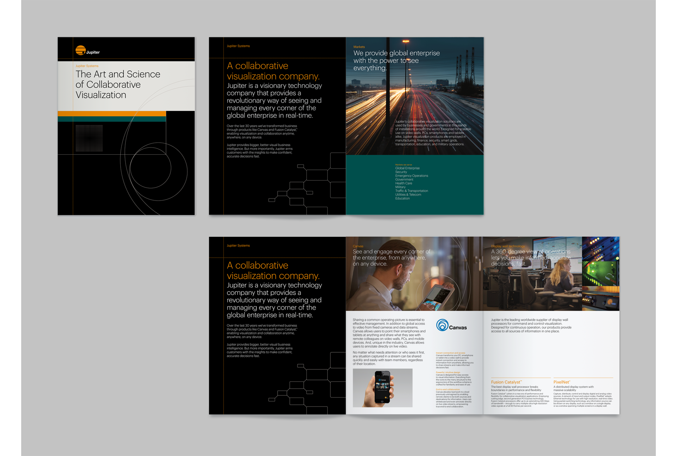Click the small orange 'Canvas' label above the headline
This screenshot has width=677, height=456.
358,246
